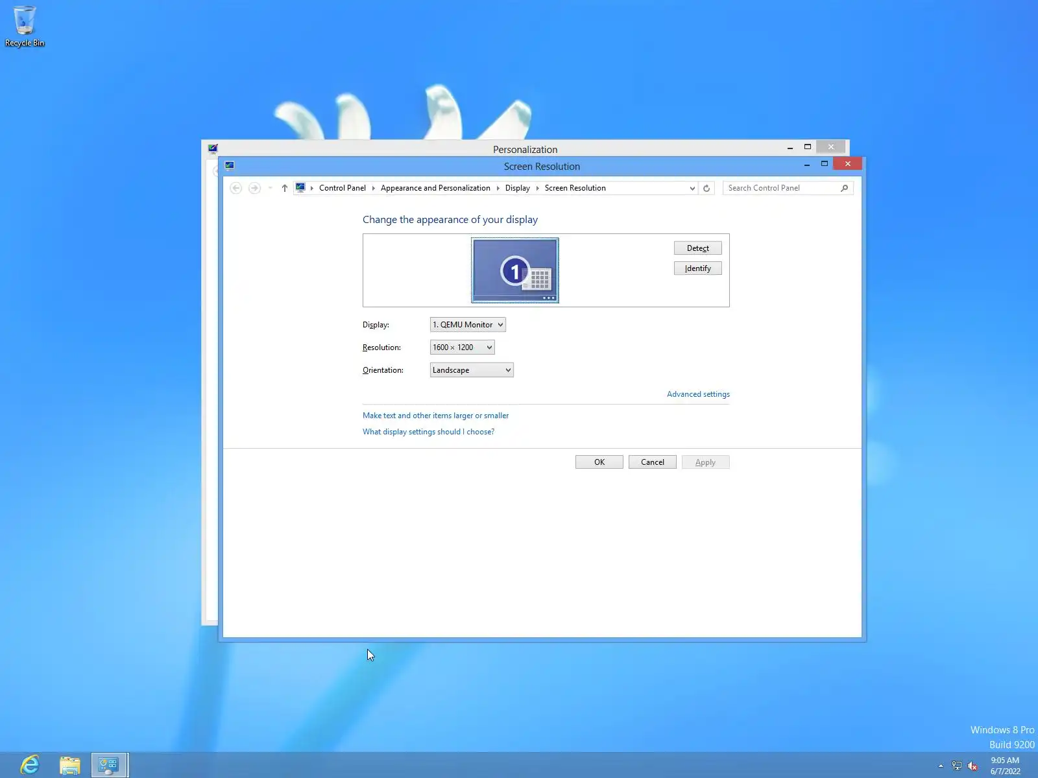Click the clock and date in taskbar

[x=1005, y=766]
